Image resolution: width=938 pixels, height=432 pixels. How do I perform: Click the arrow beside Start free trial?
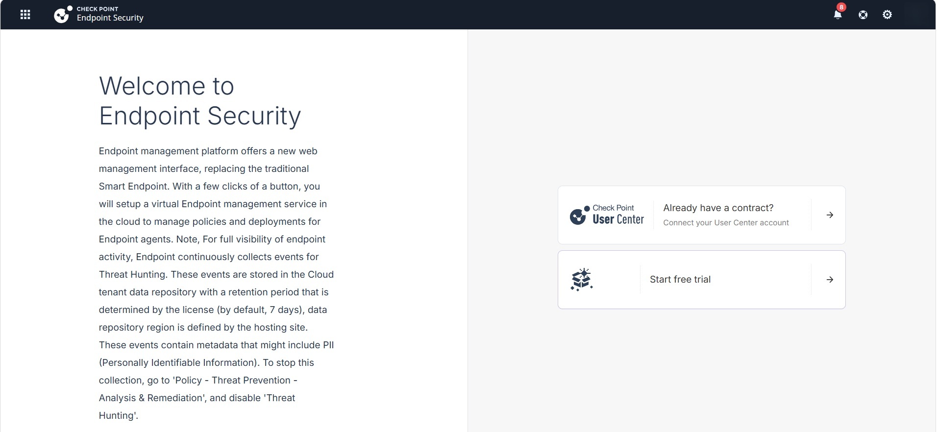pyautogui.click(x=830, y=280)
